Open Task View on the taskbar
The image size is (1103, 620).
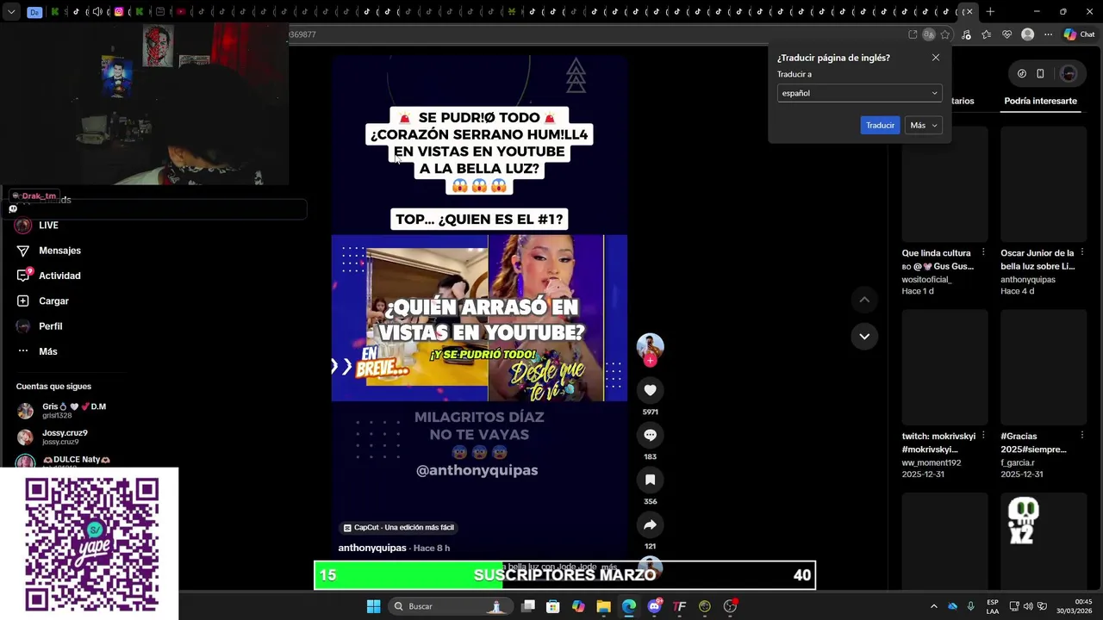528,606
